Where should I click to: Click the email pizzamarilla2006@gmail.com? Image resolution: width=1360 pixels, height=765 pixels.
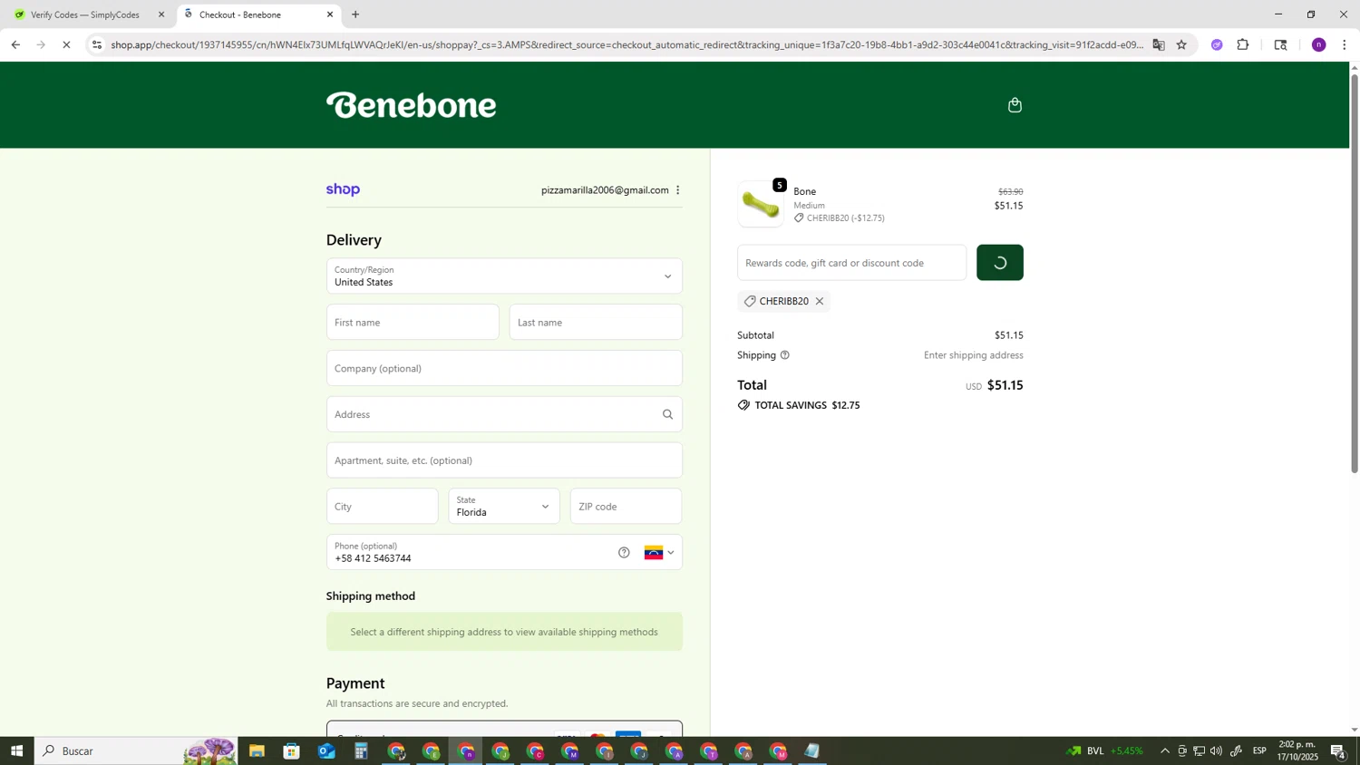tap(605, 190)
